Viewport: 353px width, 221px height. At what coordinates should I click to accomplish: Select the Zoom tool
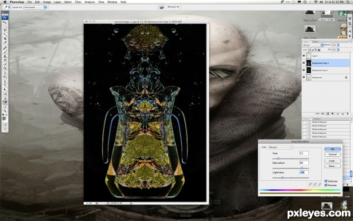pyautogui.click(x=5, y=111)
